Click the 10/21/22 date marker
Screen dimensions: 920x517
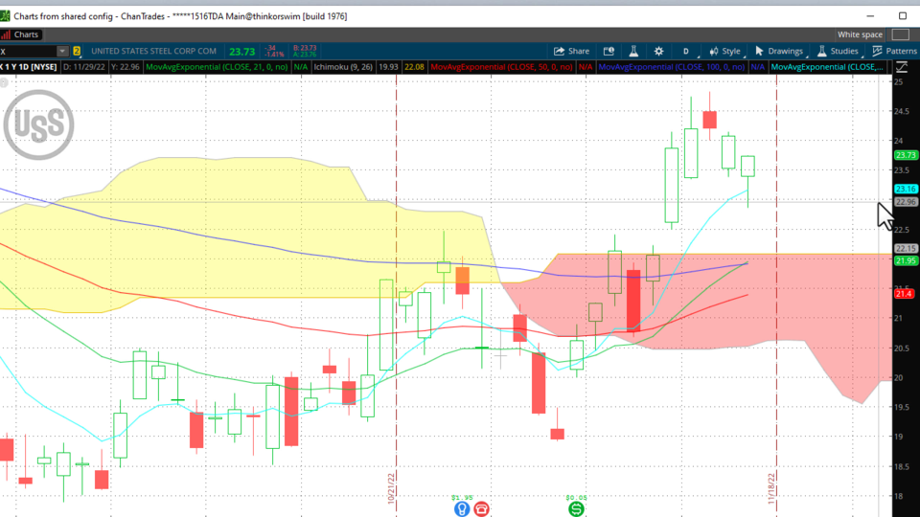(x=391, y=489)
